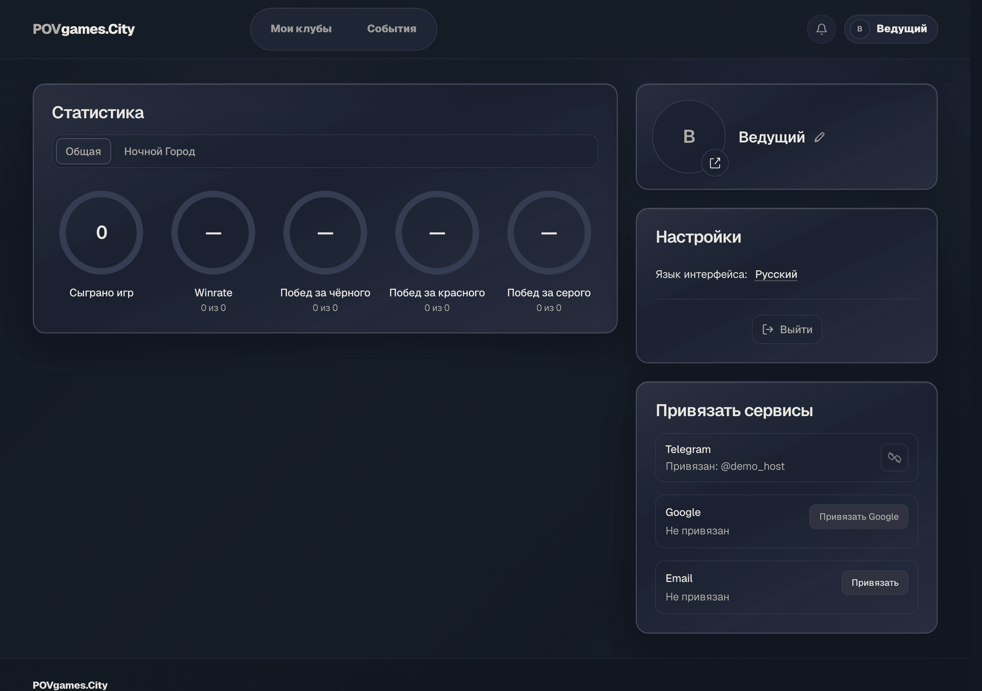
Task: Open the Ведущий user menu
Action: (x=890, y=29)
